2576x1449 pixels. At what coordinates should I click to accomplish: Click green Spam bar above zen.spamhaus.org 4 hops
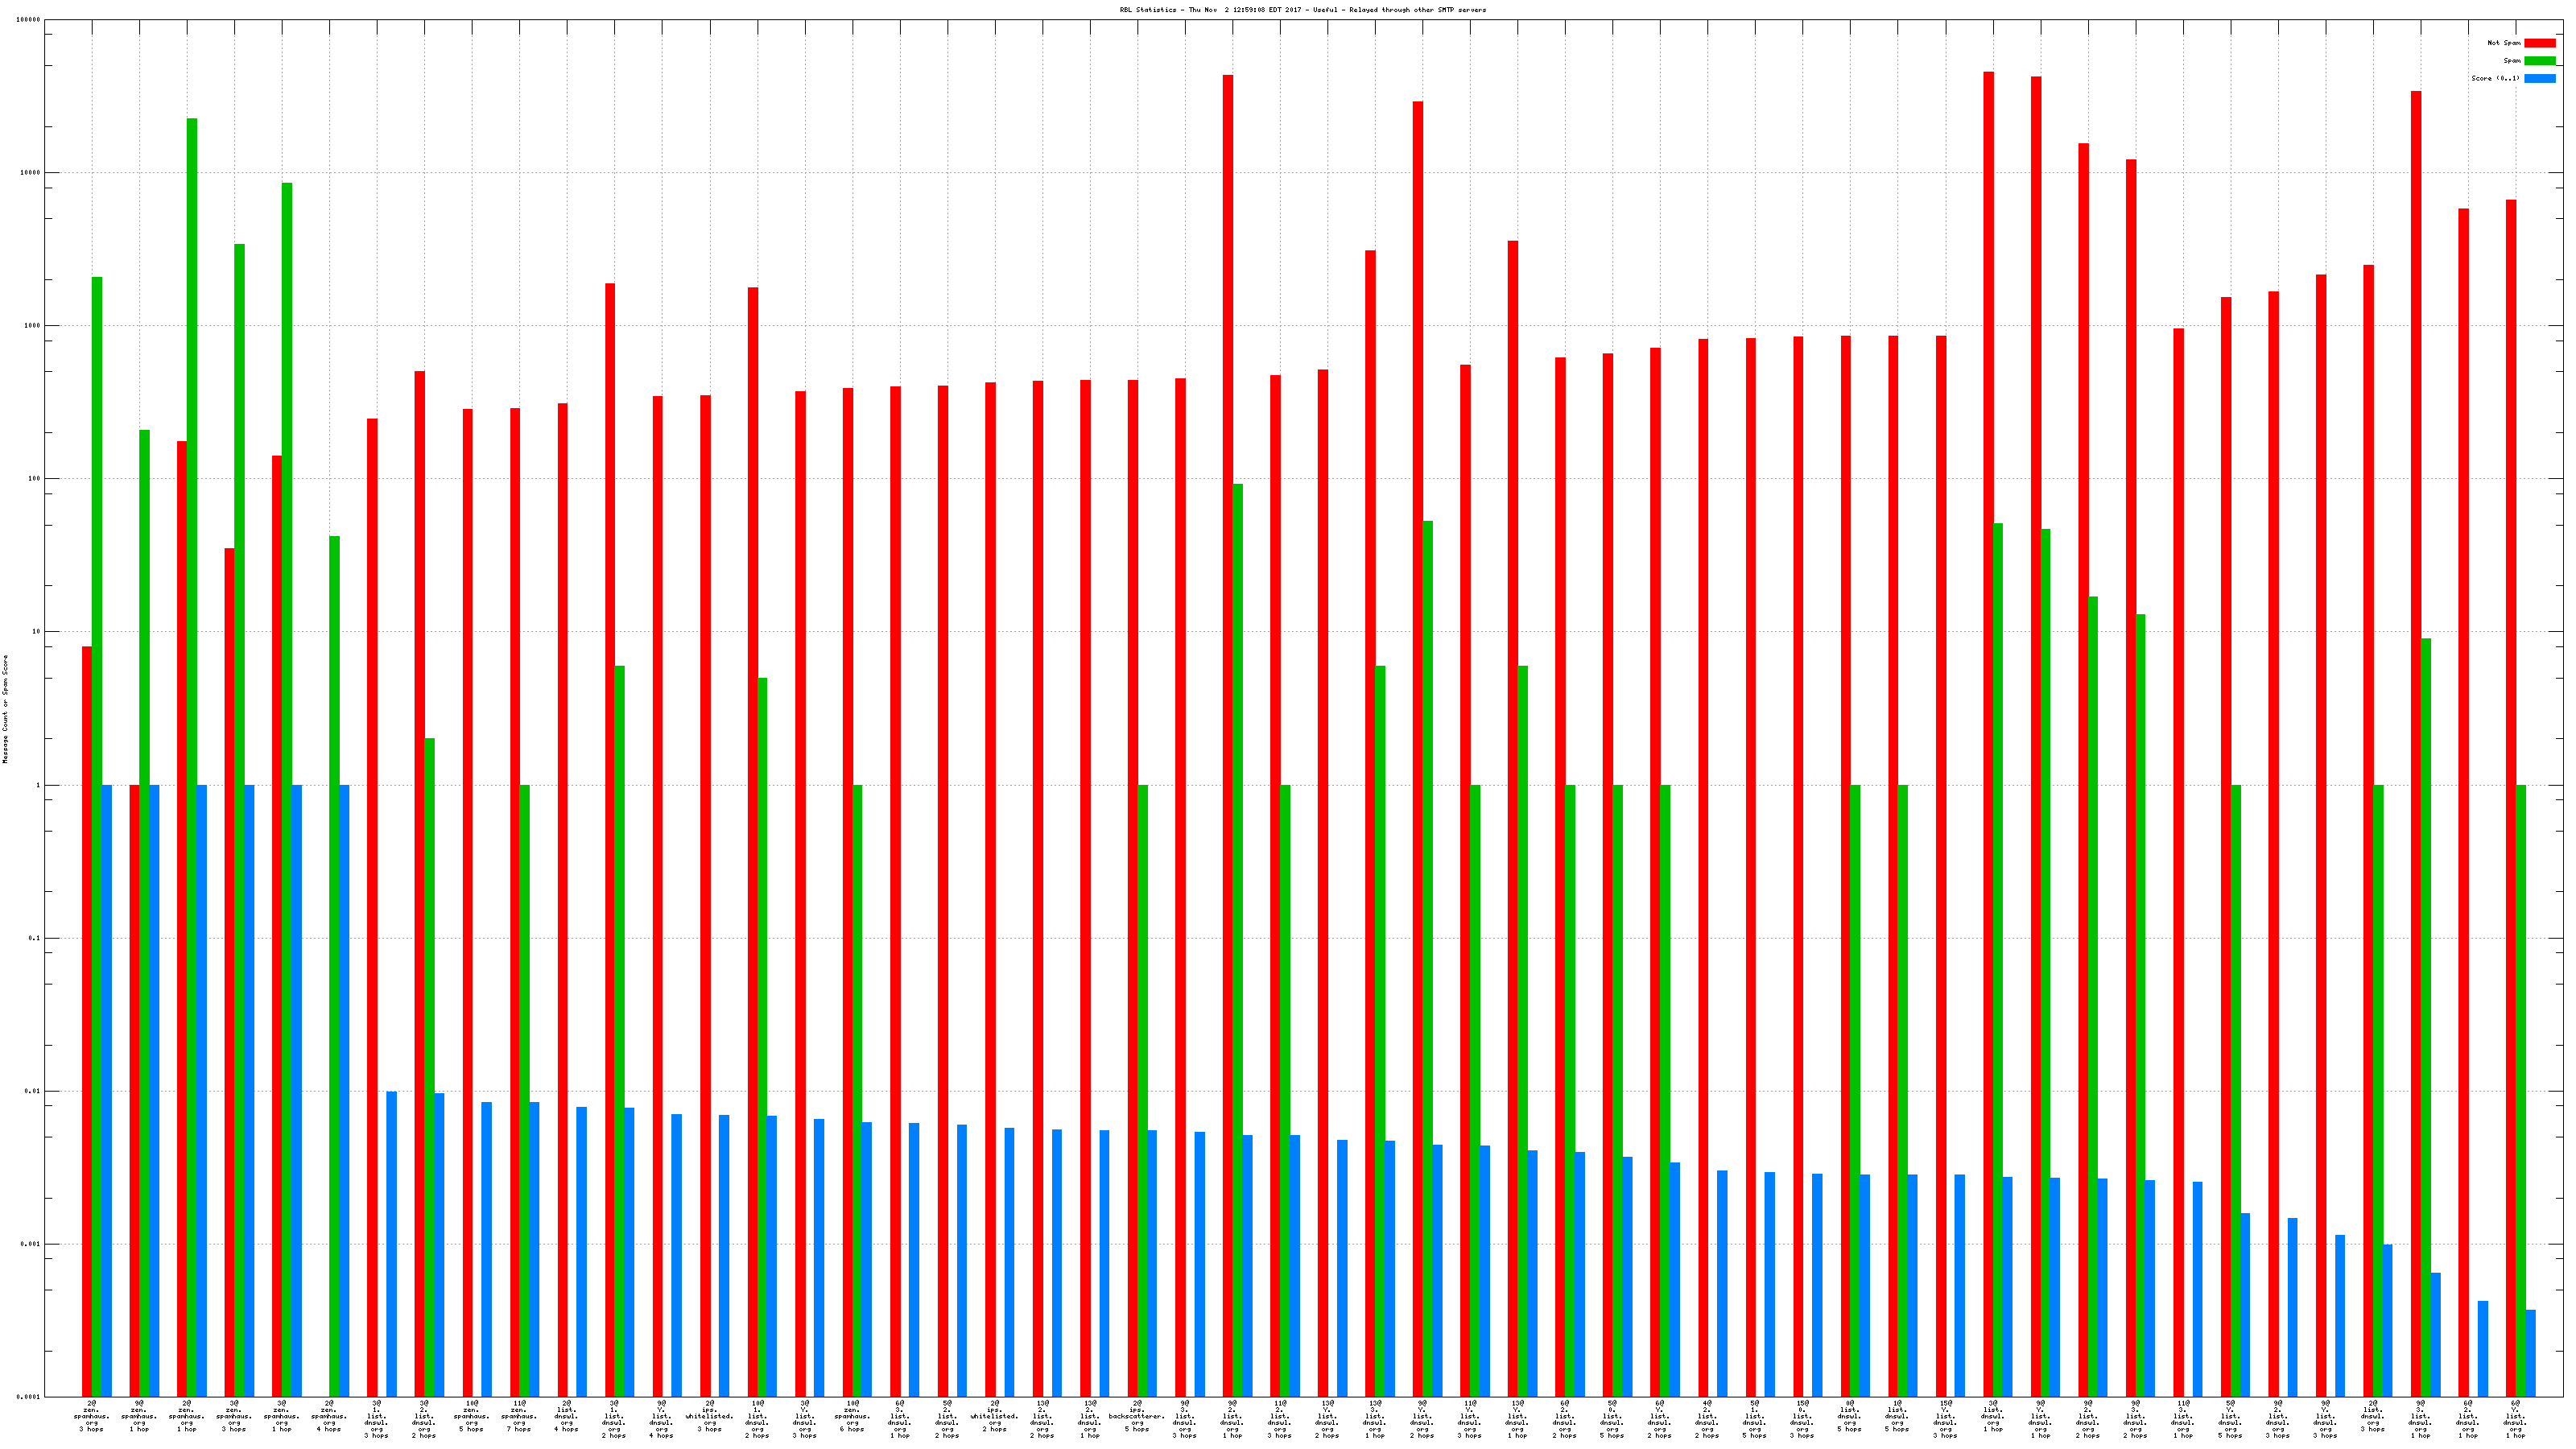tap(335, 960)
